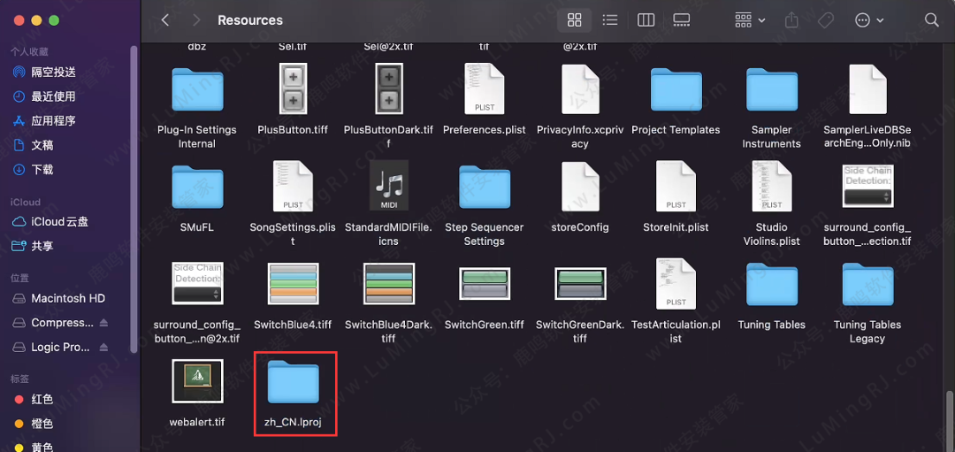The width and height of the screenshot is (955, 452).
Task: Open AirDrop in sidebar
Action: point(53,72)
